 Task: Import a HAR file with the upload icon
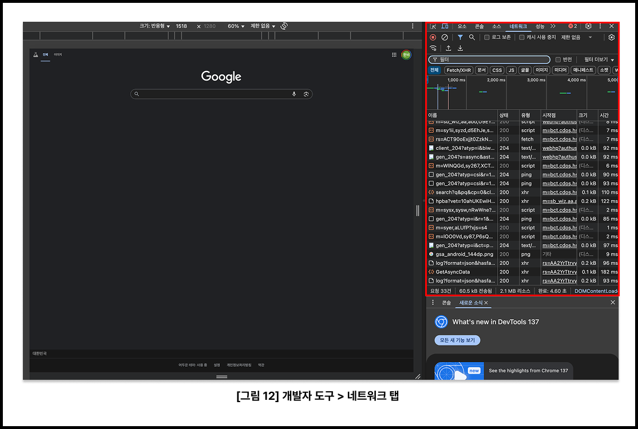point(449,49)
